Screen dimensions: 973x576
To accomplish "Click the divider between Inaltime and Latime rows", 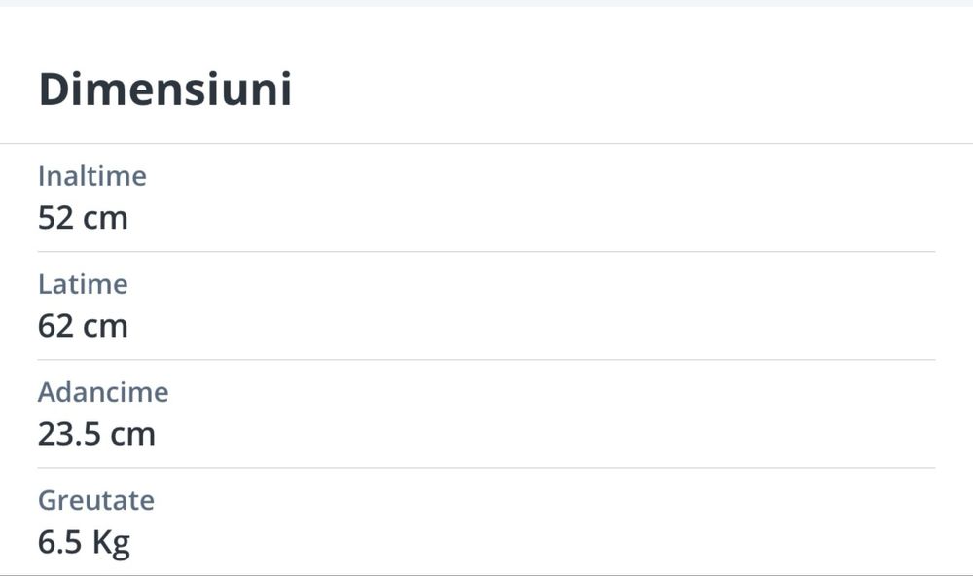I will [486, 252].
